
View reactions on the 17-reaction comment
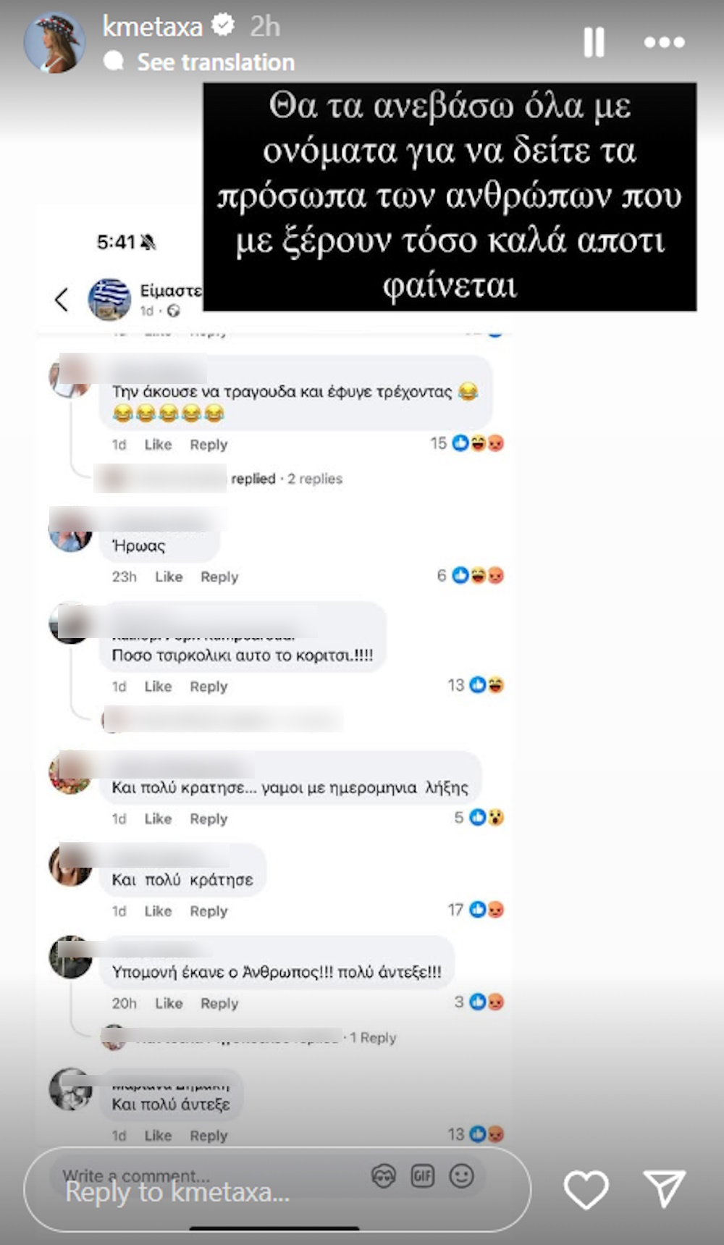[476, 910]
